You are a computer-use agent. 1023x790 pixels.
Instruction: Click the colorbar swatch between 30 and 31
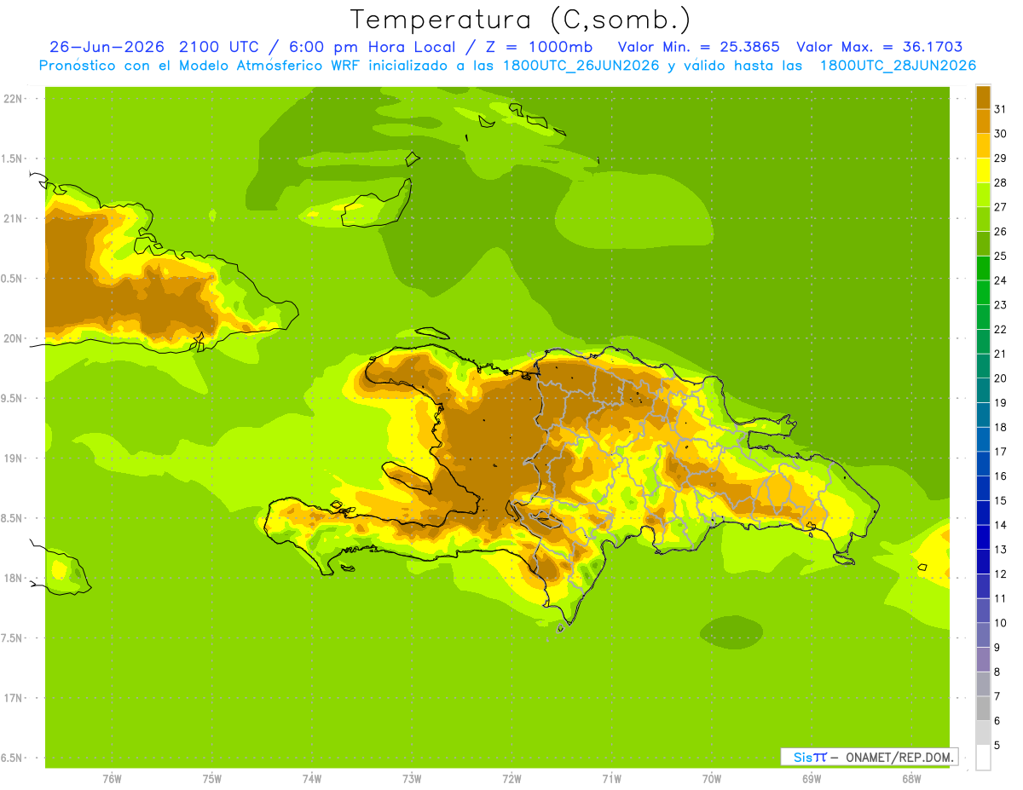click(x=983, y=121)
